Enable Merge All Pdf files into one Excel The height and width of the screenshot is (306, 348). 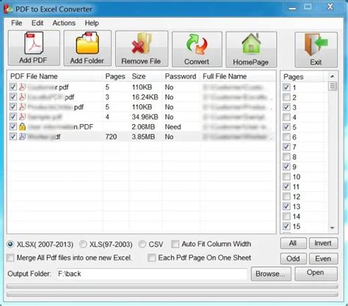click(10, 258)
